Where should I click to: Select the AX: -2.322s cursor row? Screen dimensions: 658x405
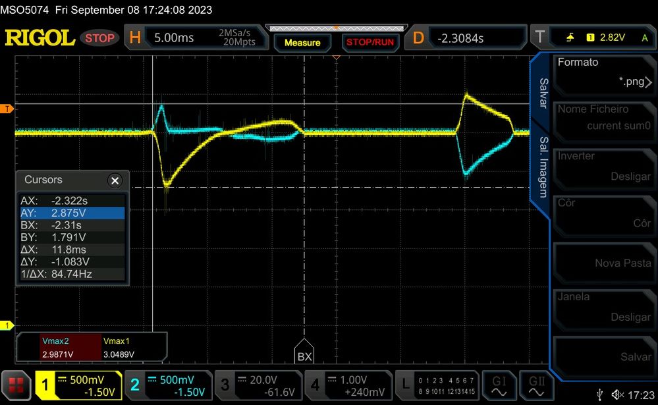(x=72, y=201)
